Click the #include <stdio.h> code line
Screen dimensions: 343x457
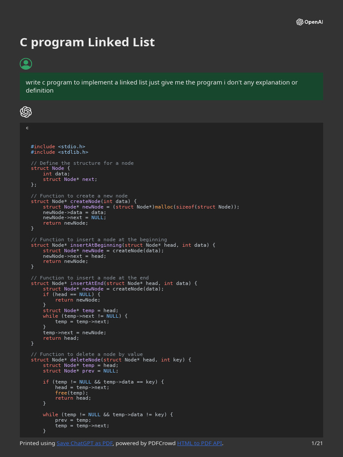[x=58, y=146]
